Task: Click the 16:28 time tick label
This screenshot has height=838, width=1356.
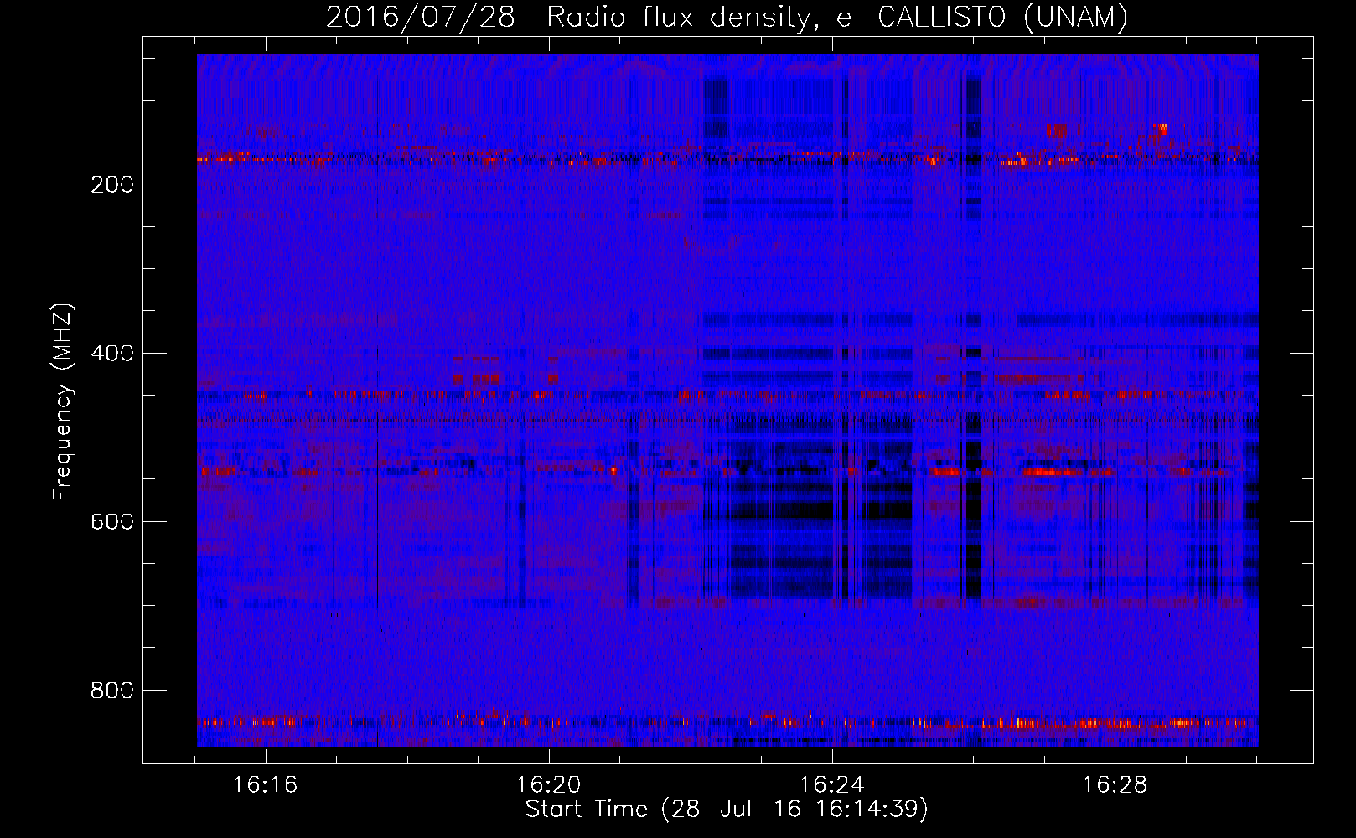Action: (1115, 785)
